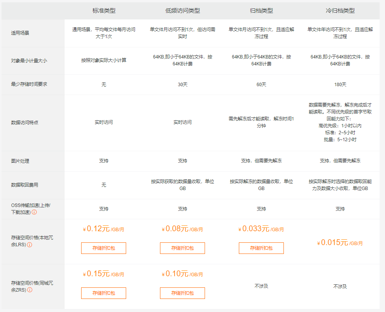Click 按实际解冻时选择的数据取回能力 cell

tap(340, 185)
